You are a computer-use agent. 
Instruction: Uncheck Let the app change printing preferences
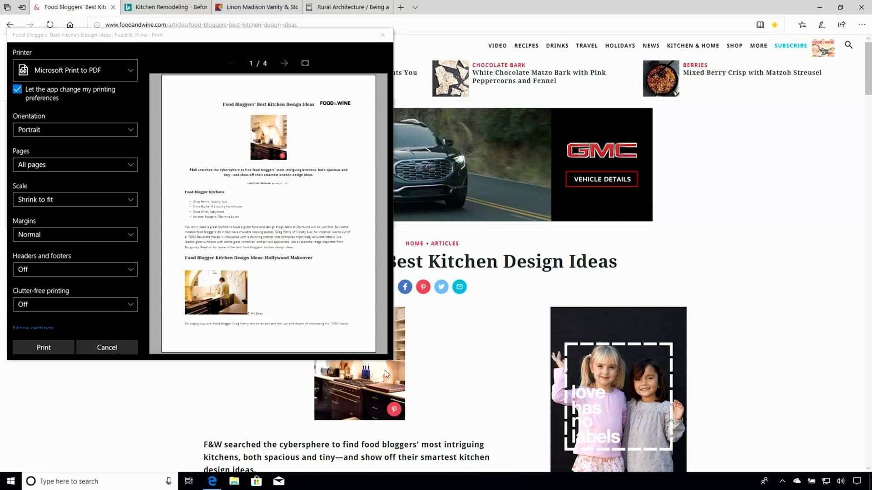coord(17,89)
